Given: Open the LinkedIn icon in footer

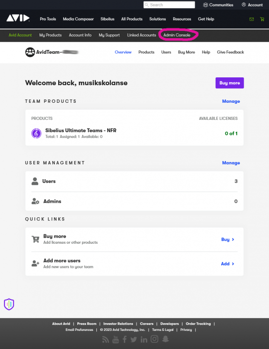Looking at the screenshot, I should [144, 339].
